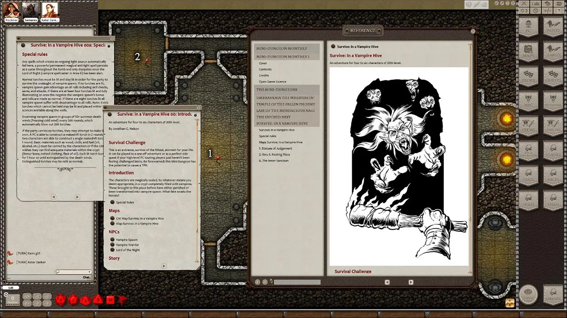Collapse The Mini-Dungeons section header
The width and height of the screenshot is (567, 318).
287,89
